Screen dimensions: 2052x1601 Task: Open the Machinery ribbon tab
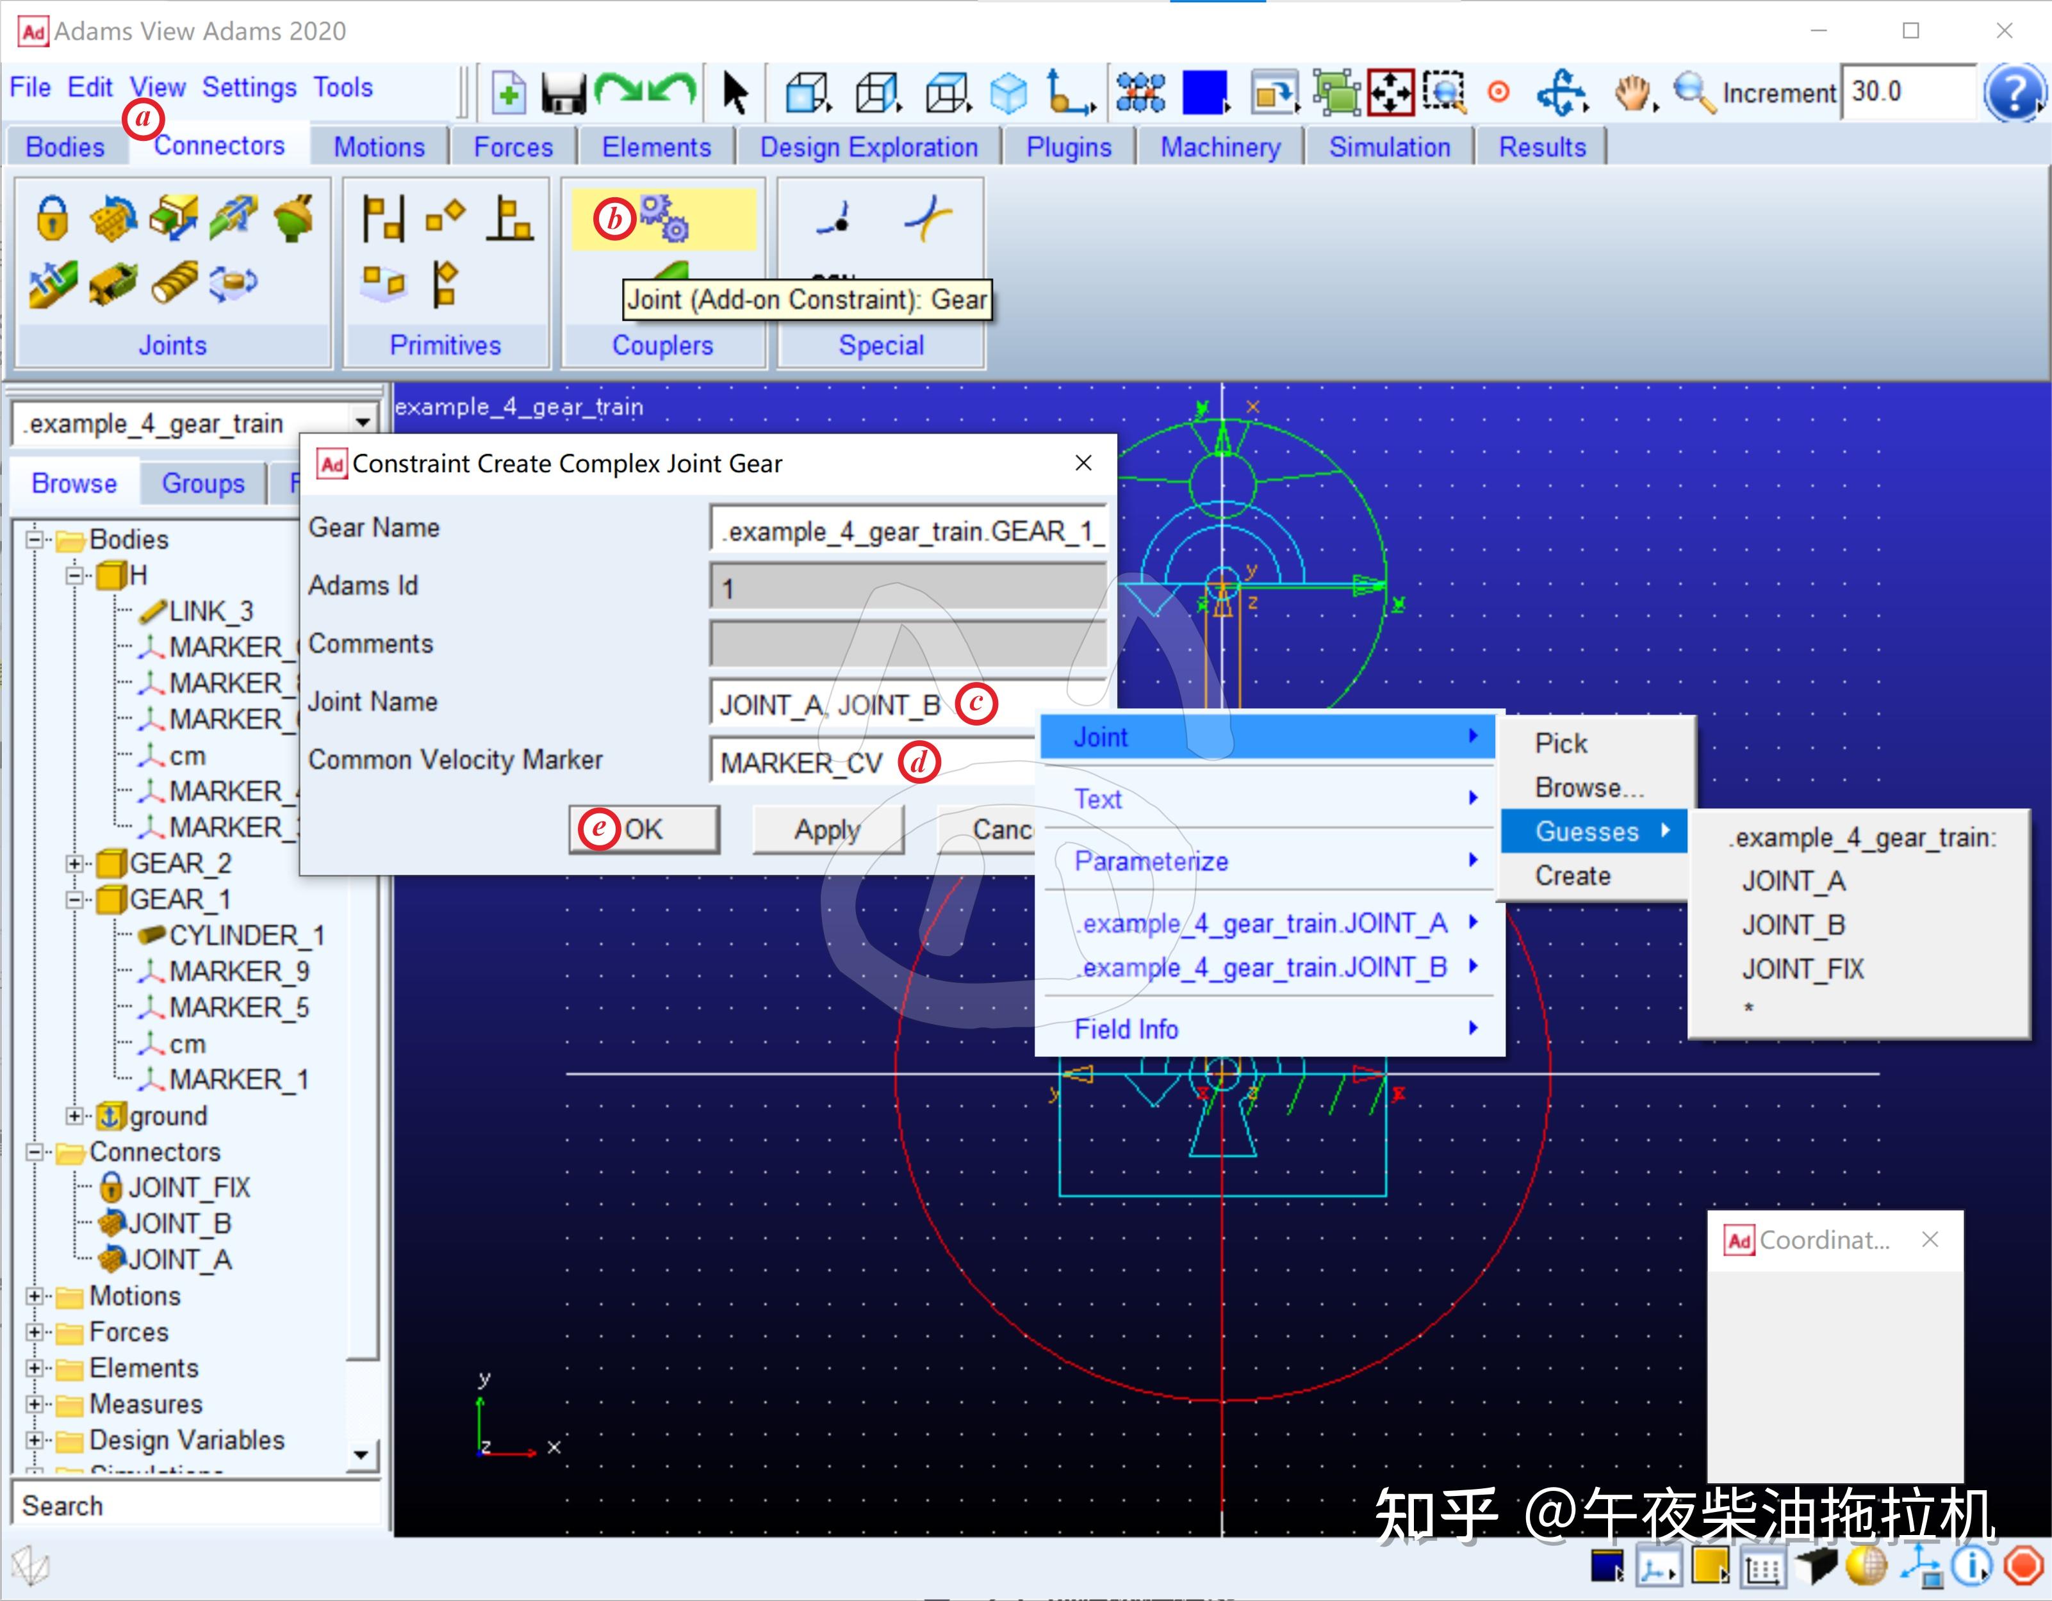(x=1220, y=147)
